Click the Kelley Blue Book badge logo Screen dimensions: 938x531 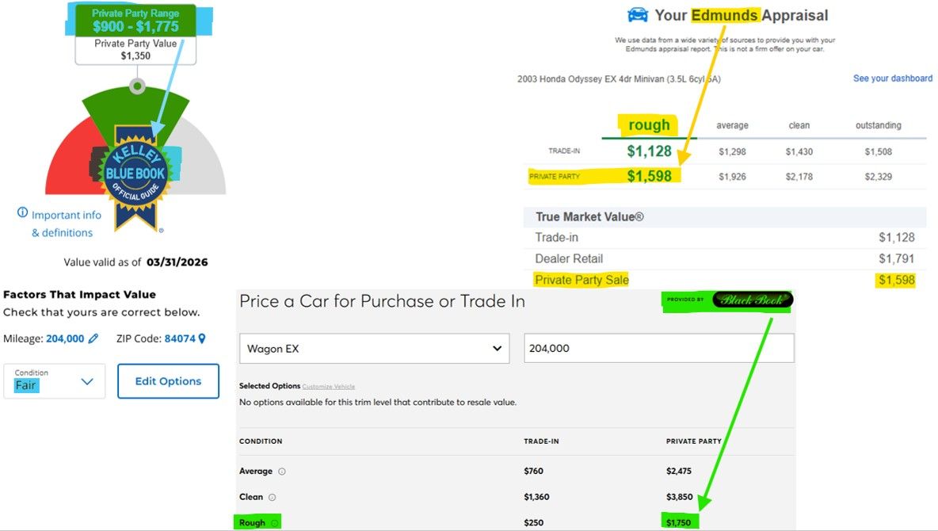tap(136, 174)
